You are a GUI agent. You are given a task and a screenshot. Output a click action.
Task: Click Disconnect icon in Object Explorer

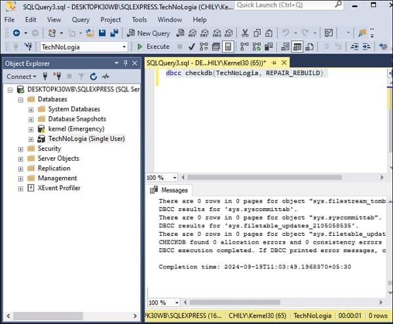[57, 76]
